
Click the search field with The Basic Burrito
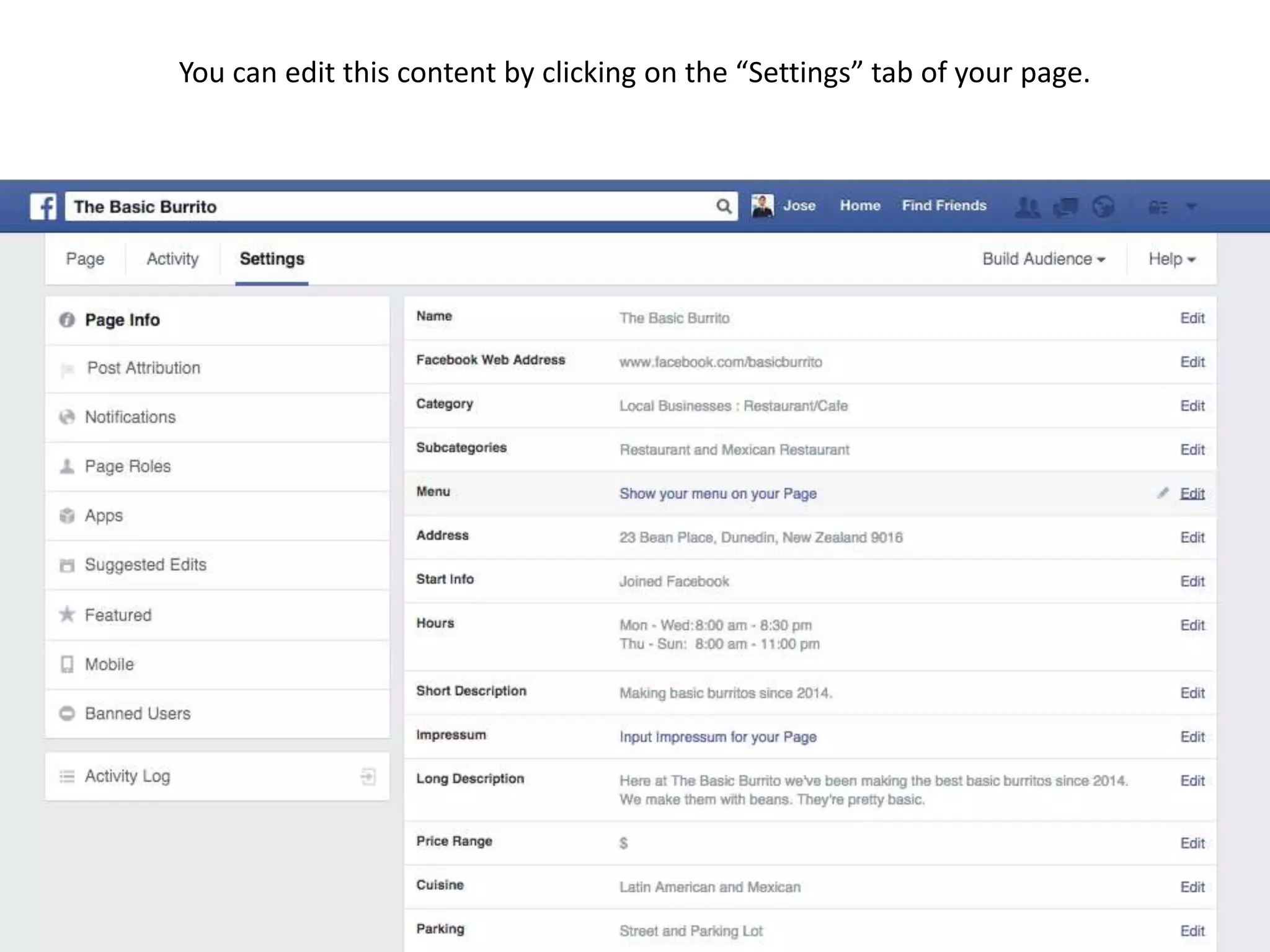coord(401,206)
